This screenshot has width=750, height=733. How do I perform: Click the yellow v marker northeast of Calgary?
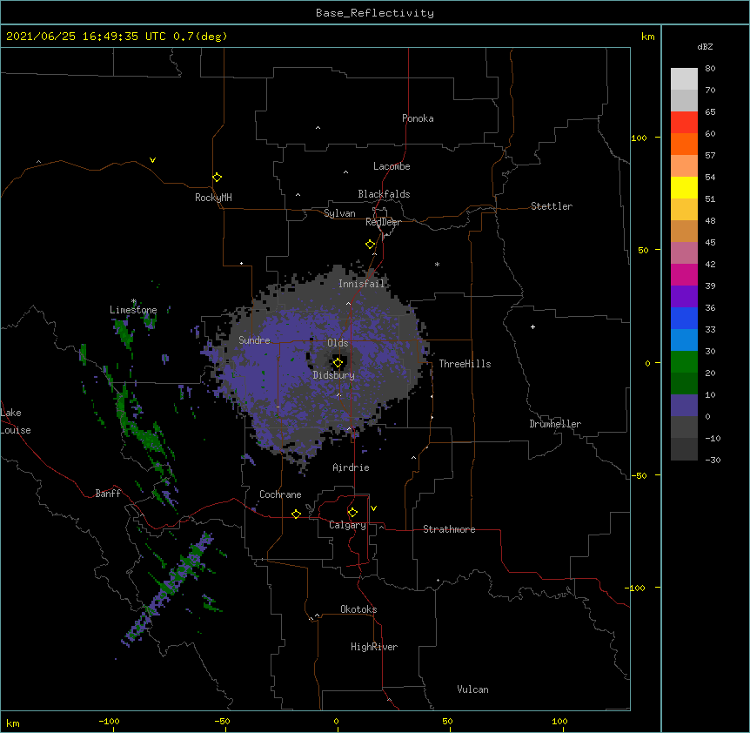pos(373,508)
